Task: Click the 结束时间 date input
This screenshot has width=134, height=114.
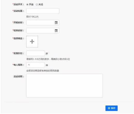Action: click(x=43, y=30)
